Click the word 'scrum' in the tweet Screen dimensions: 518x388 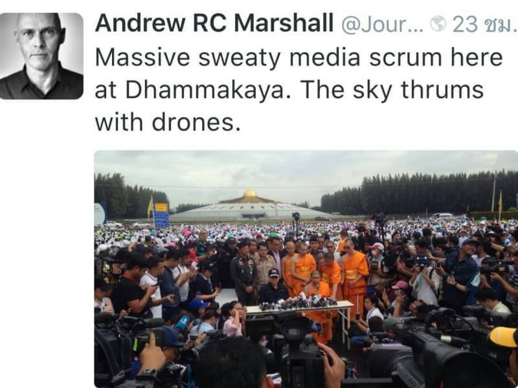coord(406,58)
